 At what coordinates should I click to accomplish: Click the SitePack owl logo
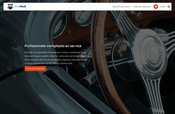17,7
